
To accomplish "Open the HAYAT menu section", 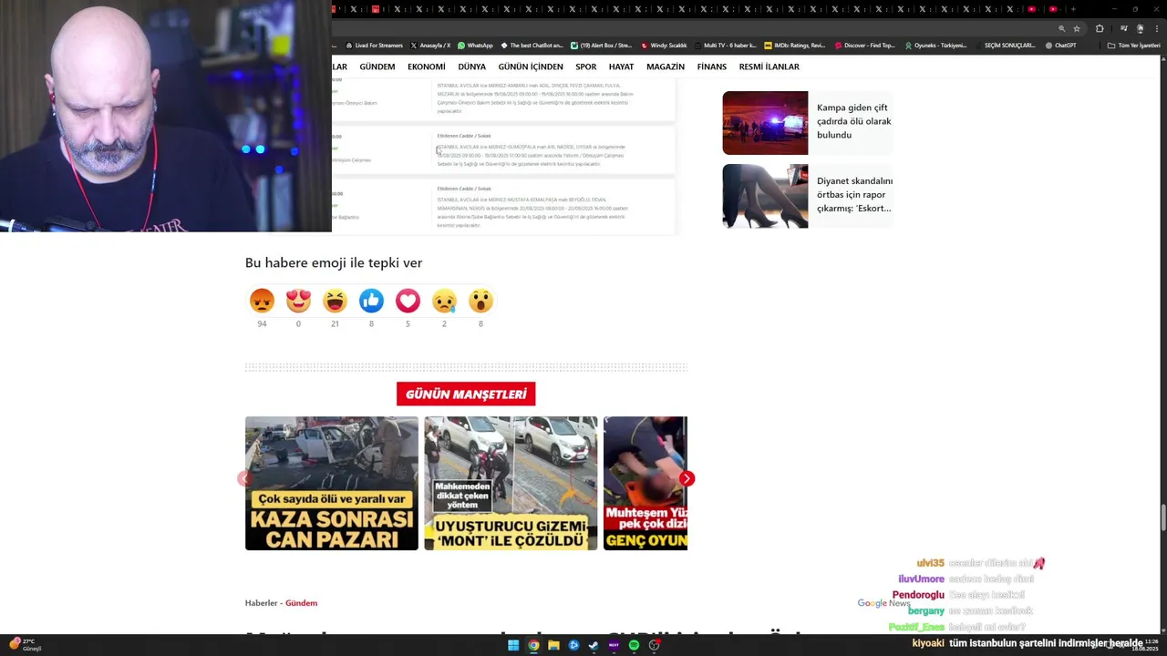I will pos(622,67).
